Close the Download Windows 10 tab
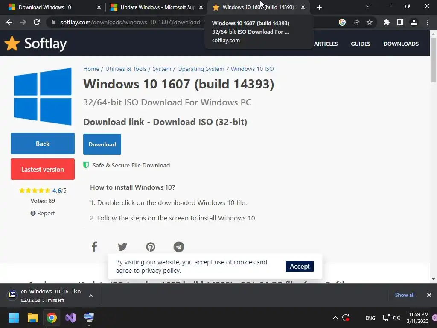This screenshot has width=437, height=328. (x=99, y=7)
